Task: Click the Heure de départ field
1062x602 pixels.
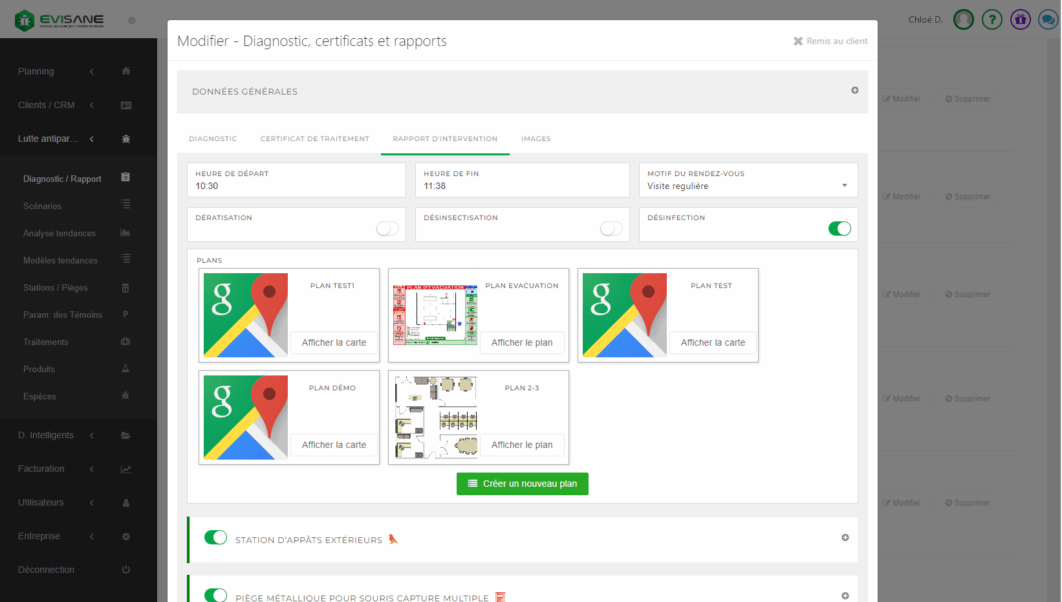Action: [x=296, y=186]
